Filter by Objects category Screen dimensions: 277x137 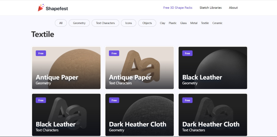pyautogui.click(x=147, y=23)
